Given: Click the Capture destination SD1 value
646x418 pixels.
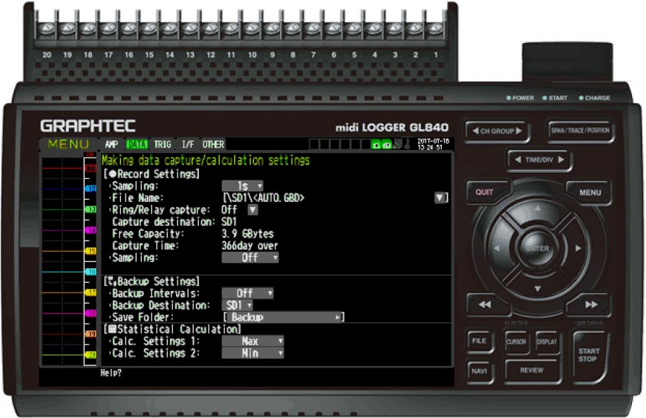Looking at the screenshot, I should coord(229,222).
